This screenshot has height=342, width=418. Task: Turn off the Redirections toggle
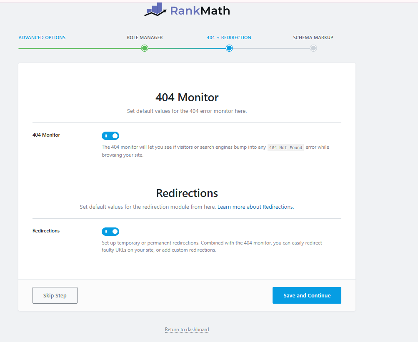tap(110, 232)
